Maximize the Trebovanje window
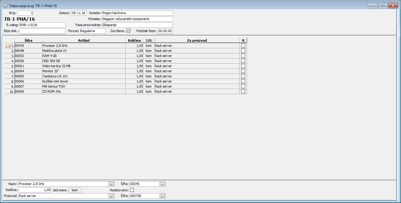401x203 pixels. (382, 6)
